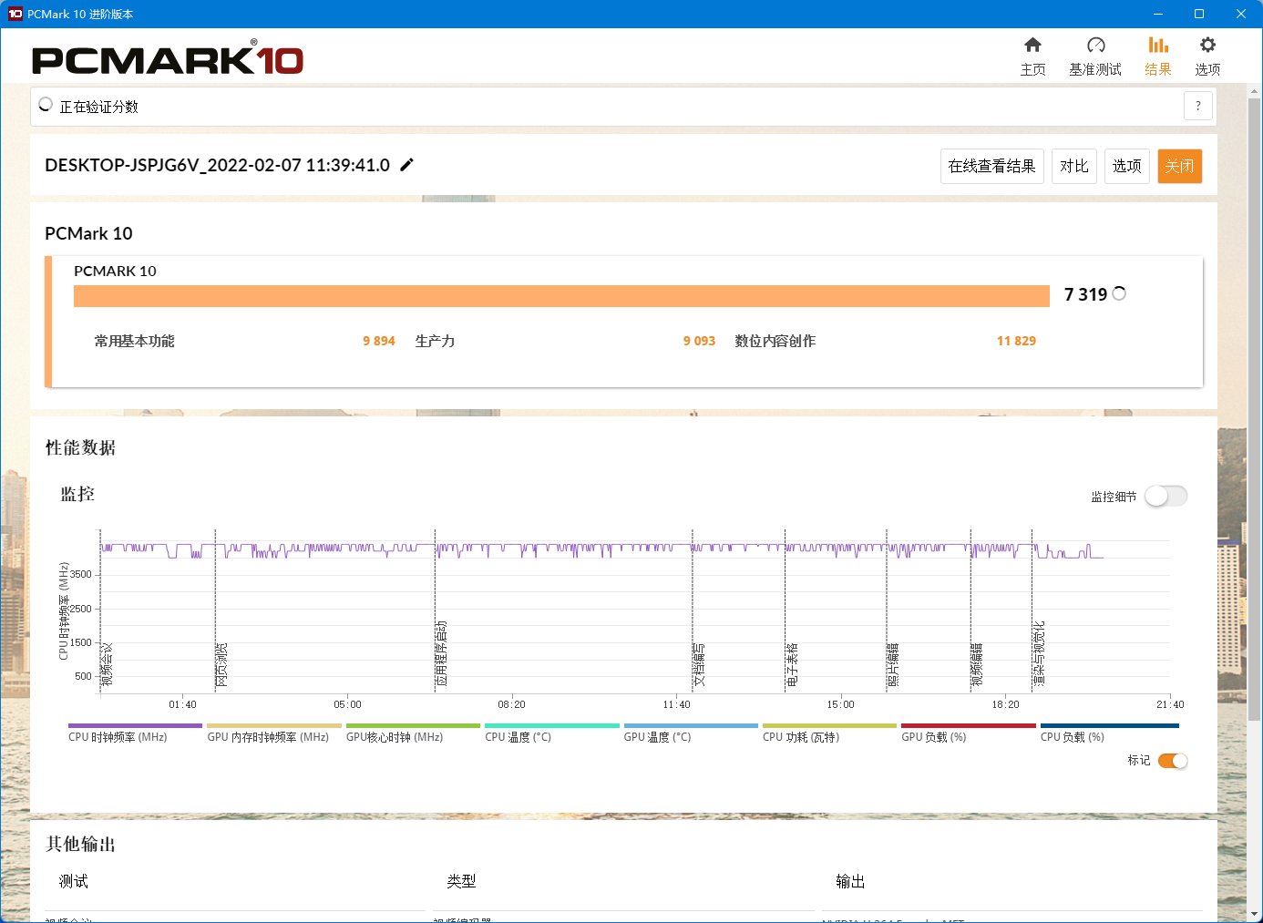
Task: Click the 正在验证分数 spinner icon
Action: pyautogui.click(x=46, y=106)
